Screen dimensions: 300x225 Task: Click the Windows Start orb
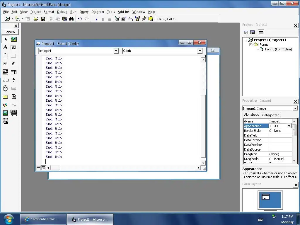(8, 219)
